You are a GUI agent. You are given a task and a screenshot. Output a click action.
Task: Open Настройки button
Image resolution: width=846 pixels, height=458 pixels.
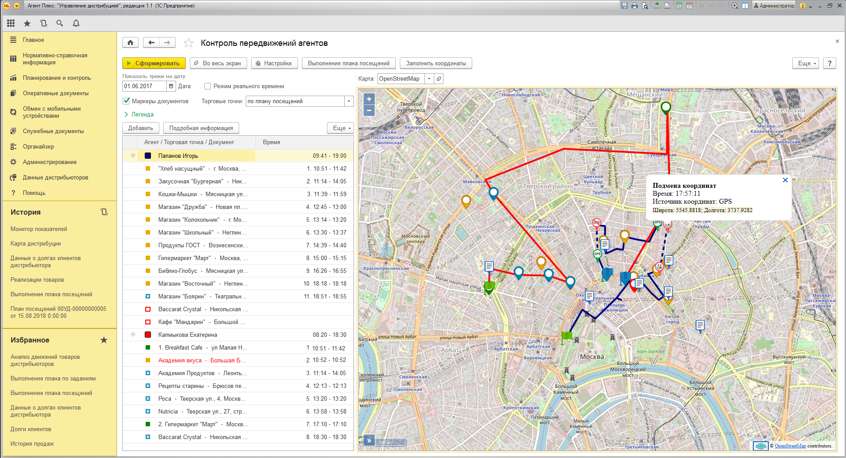click(x=274, y=63)
